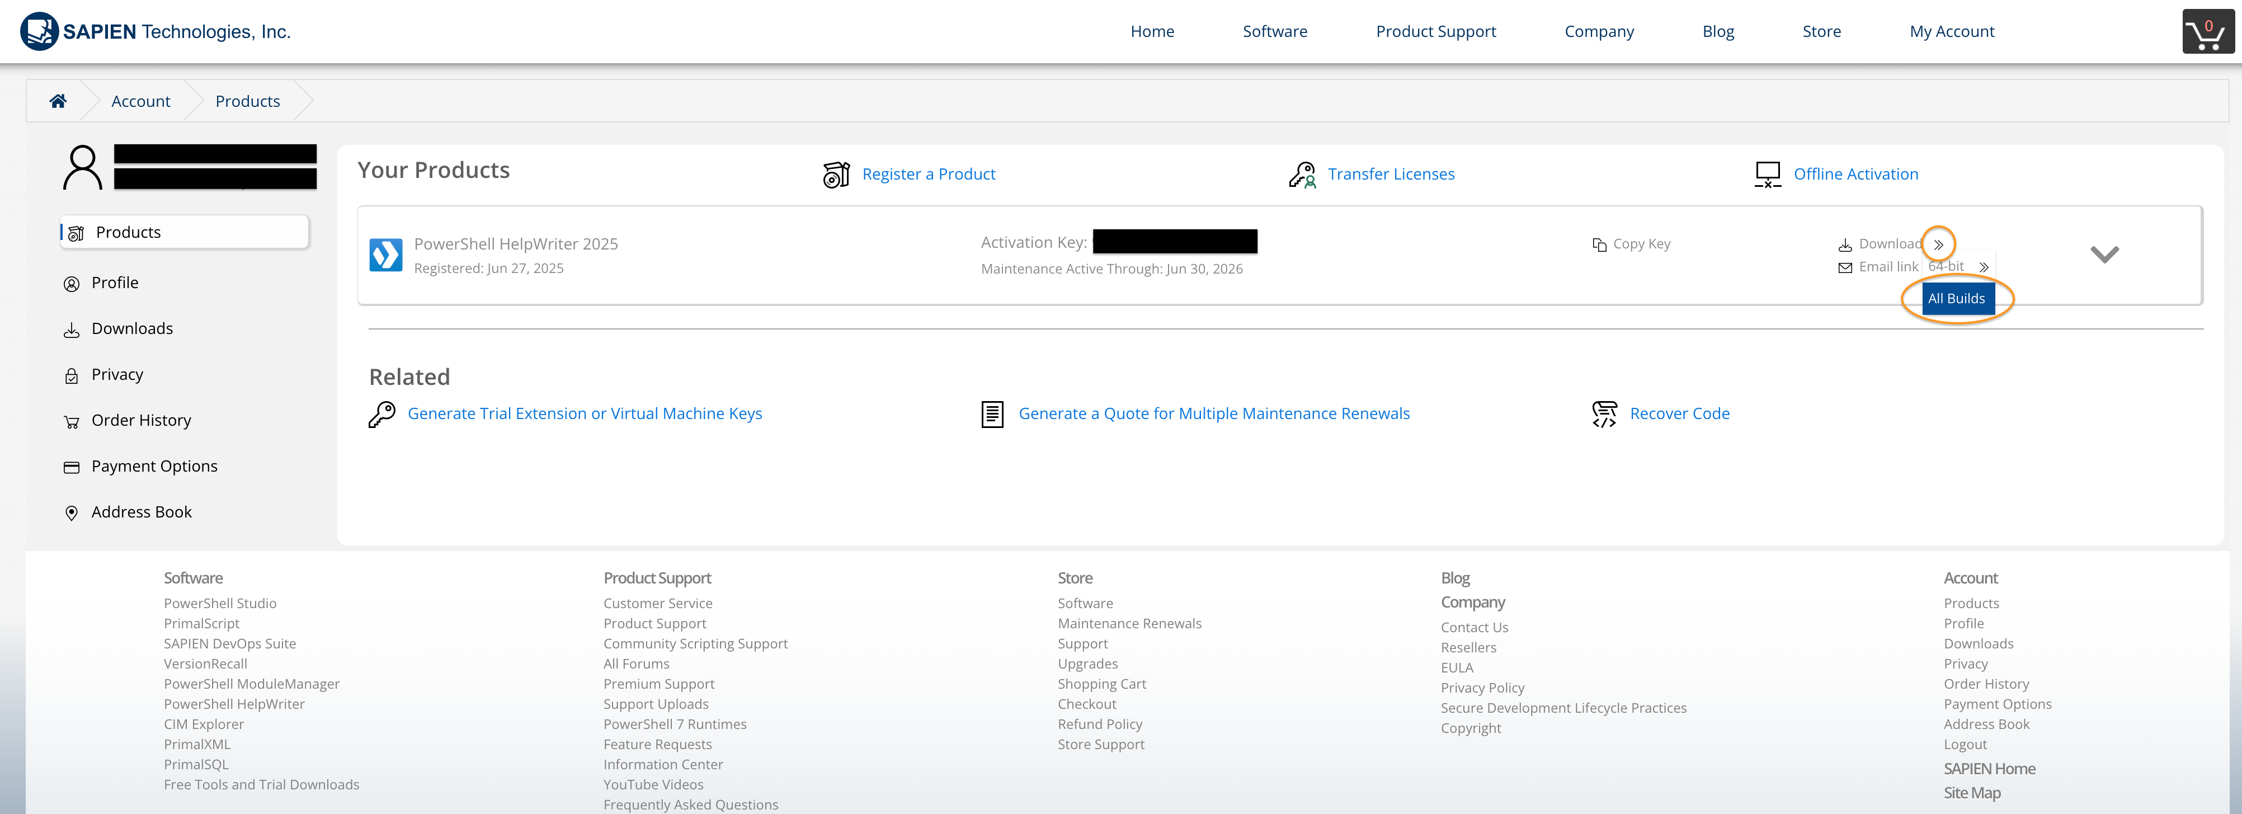Click the PowerShell HelpWriter product icon
Image resolution: width=2242 pixels, height=814 pixels.
(x=385, y=255)
